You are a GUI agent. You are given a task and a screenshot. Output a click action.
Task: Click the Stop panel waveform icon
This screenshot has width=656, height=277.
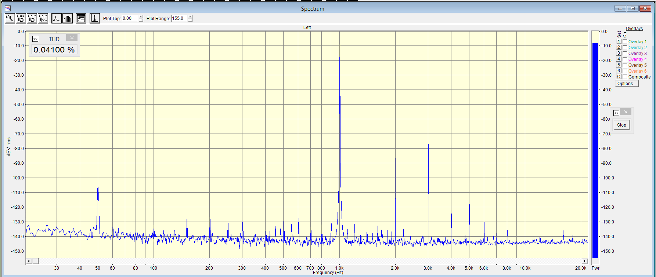(x=616, y=113)
